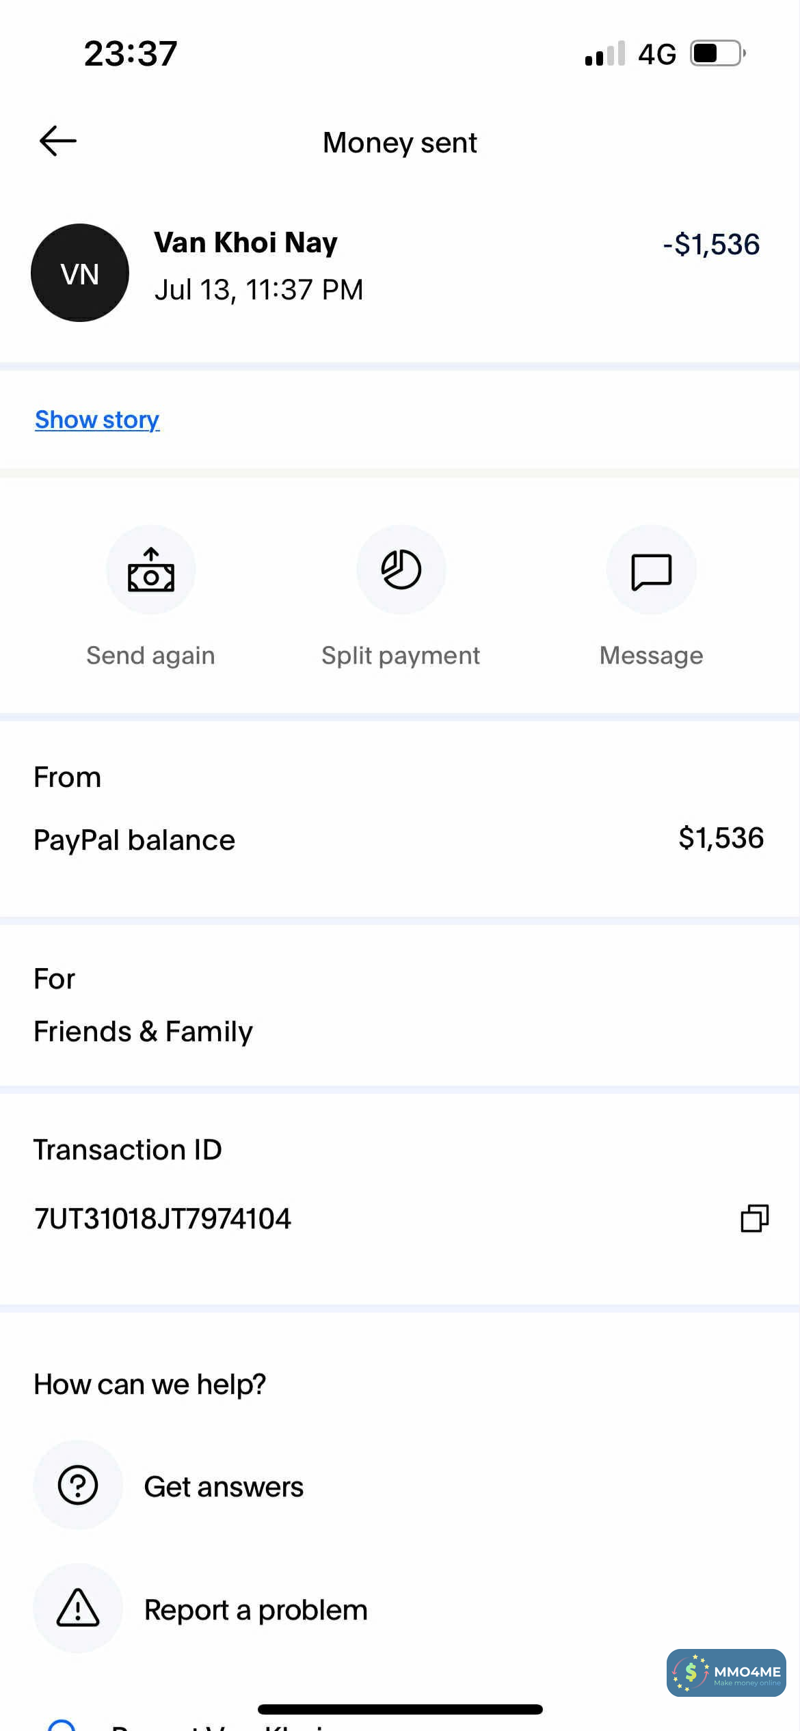
Task: Go back using the arrow icon
Action: click(x=58, y=142)
